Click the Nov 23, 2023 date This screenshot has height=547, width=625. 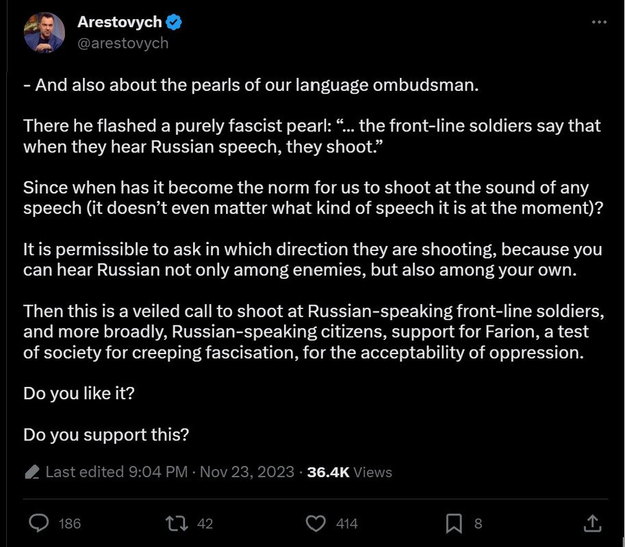pos(247,472)
